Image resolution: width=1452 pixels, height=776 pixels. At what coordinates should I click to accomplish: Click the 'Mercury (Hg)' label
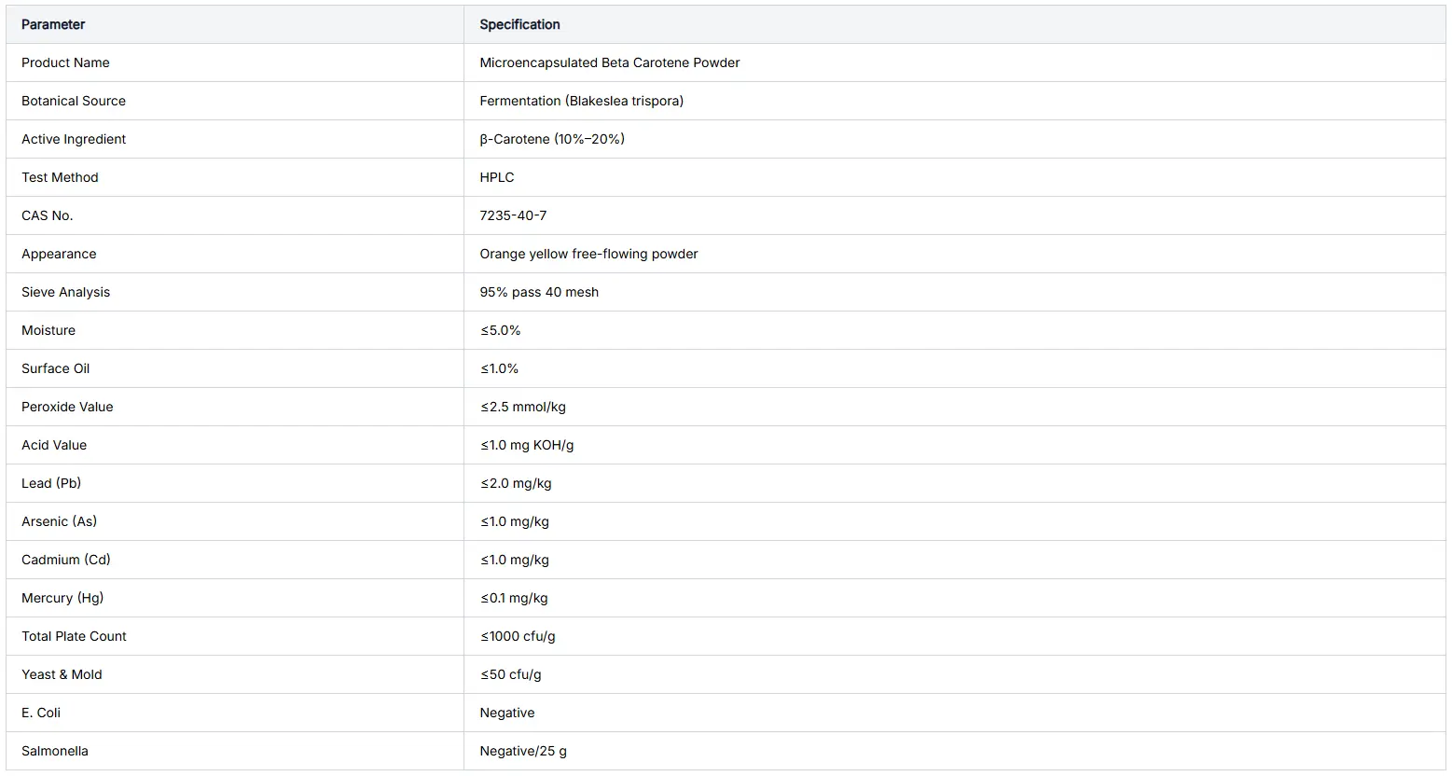[x=62, y=598]
